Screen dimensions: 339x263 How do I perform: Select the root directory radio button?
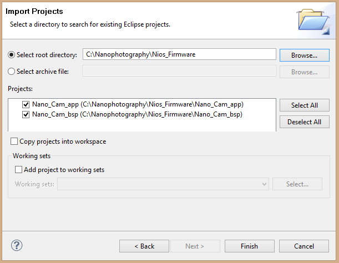click(11, 55)
